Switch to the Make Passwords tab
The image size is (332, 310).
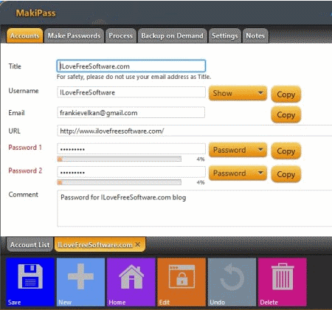pos(74,36)
